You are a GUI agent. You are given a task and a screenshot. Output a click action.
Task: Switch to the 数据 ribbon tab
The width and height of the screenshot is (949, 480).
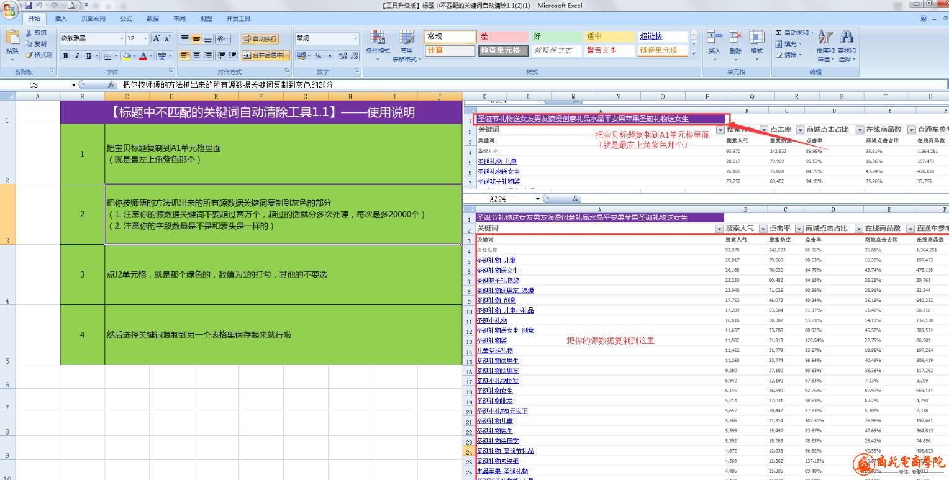(x=153, y=19)
